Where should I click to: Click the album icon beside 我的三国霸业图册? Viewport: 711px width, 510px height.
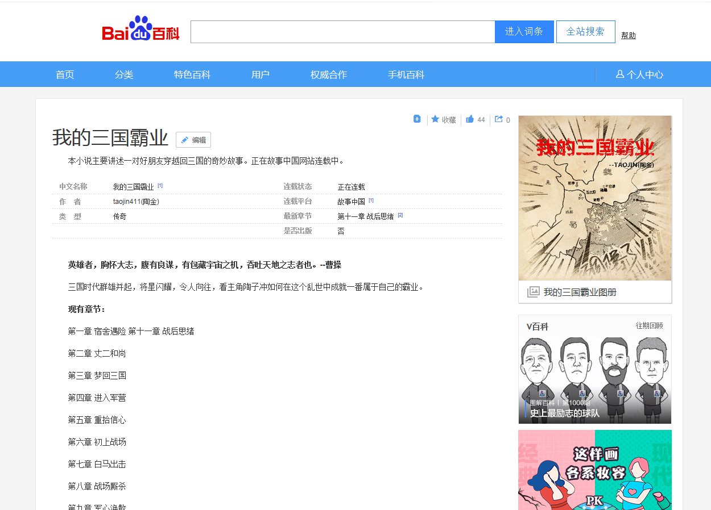(x=533, y=292)
